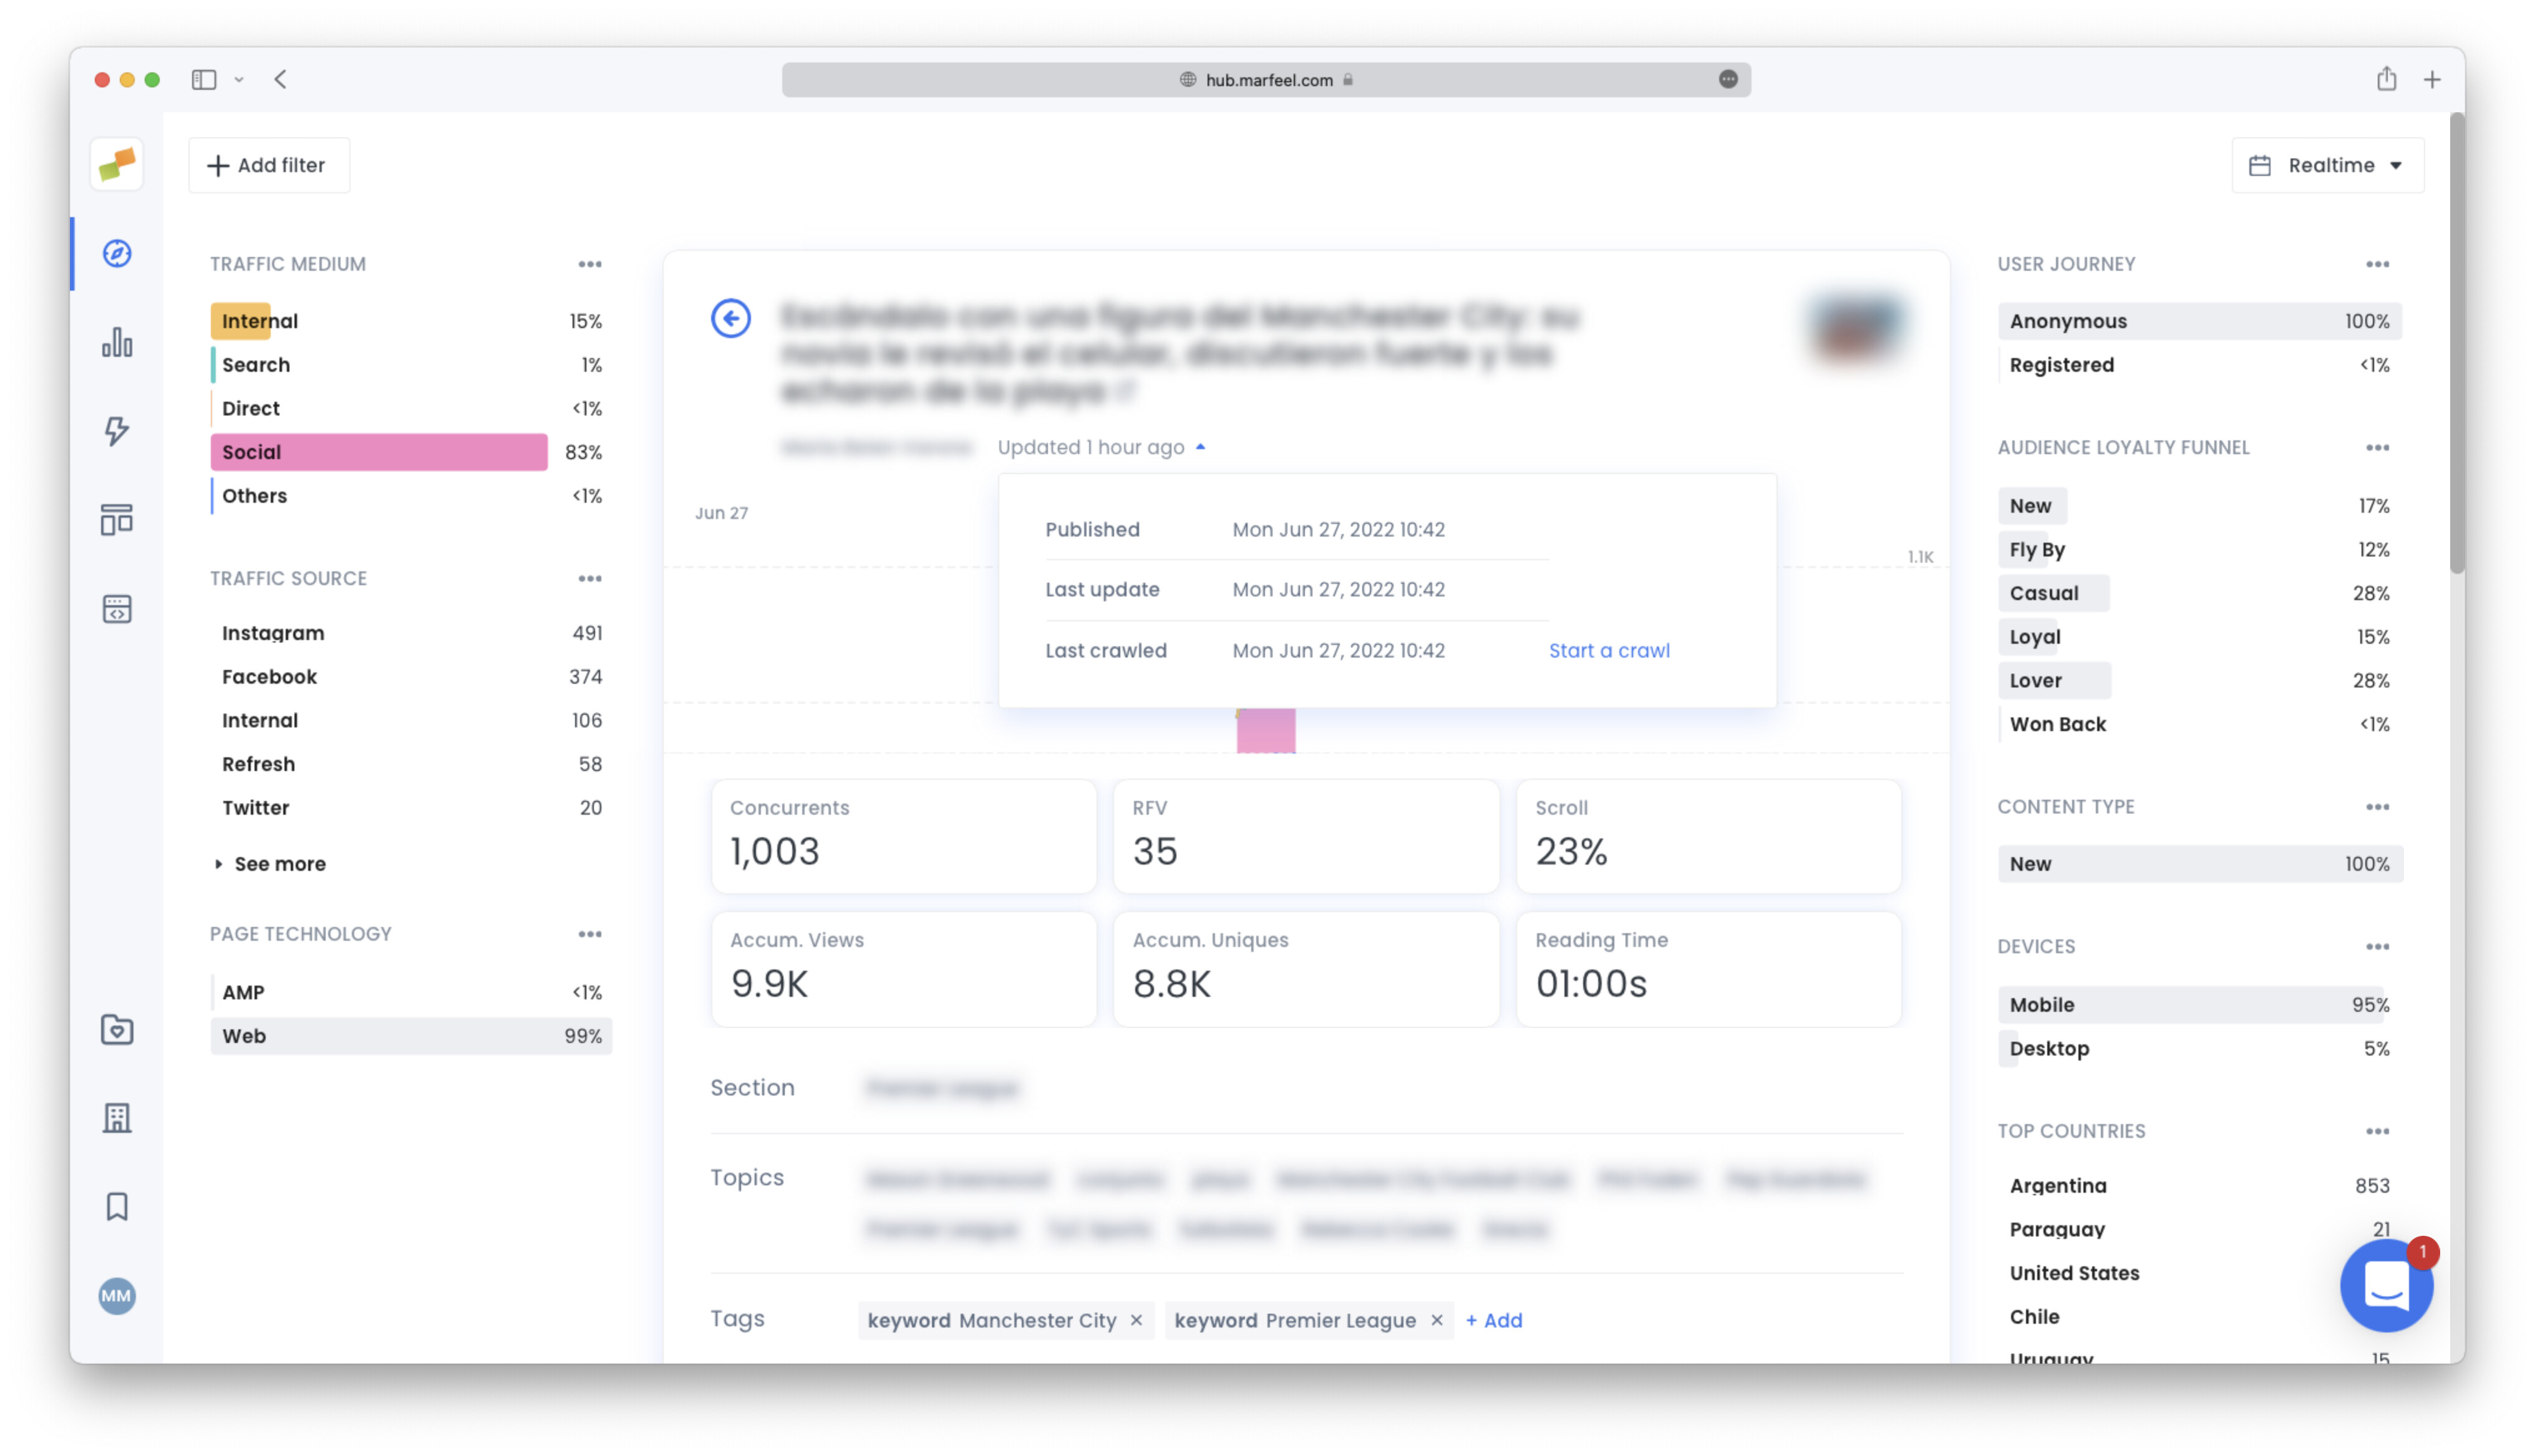This screenshot has width=2535, height=1456.
Task: Click the bar chart analytics sidebar icon
Action: (x=117, y=342)
